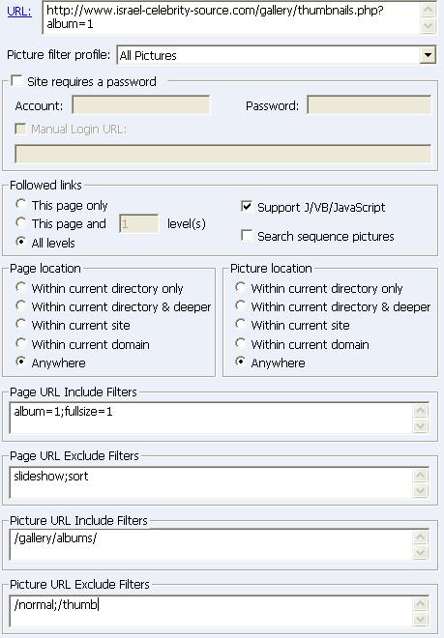
Task: Click scroll down arrow in Picture URL Exclude Filters
Action: point(421,619)
